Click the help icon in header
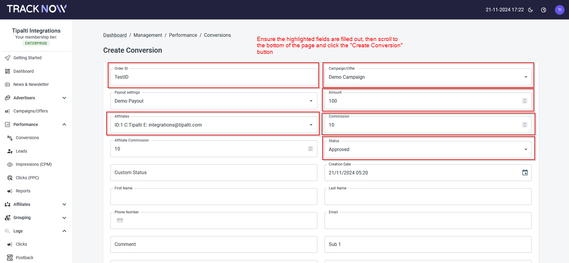 pyautogui.click(x=544, y=10)
